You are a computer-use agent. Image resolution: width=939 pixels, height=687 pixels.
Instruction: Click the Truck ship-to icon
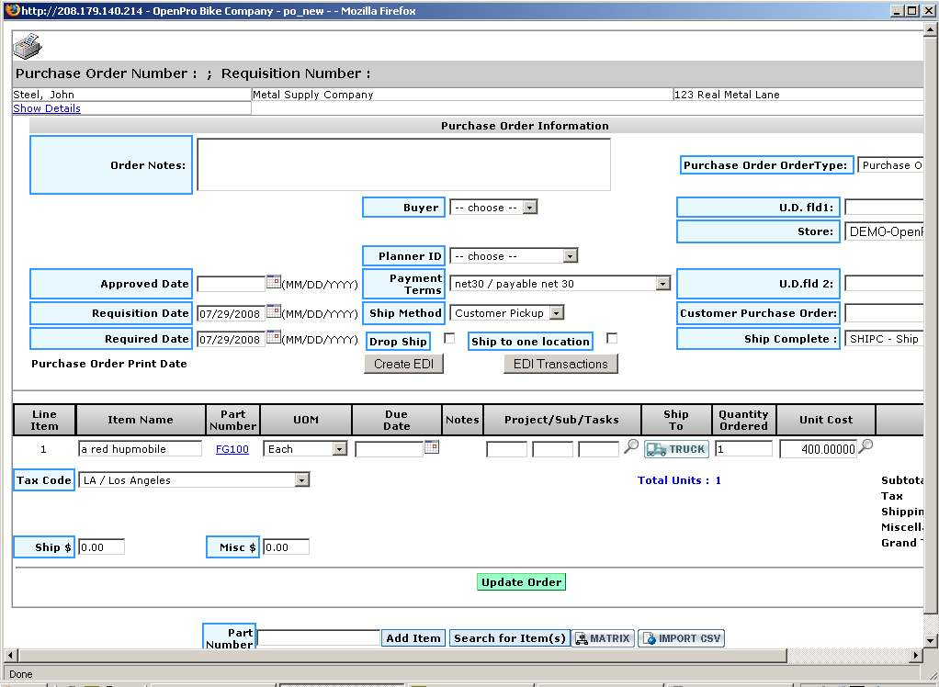pos(676,449)
